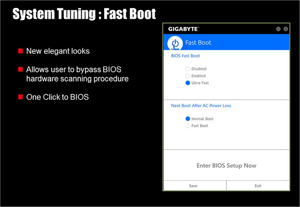300x207 pixels.
Task: Save the Fast Boot settings
Action: [195, 186]
